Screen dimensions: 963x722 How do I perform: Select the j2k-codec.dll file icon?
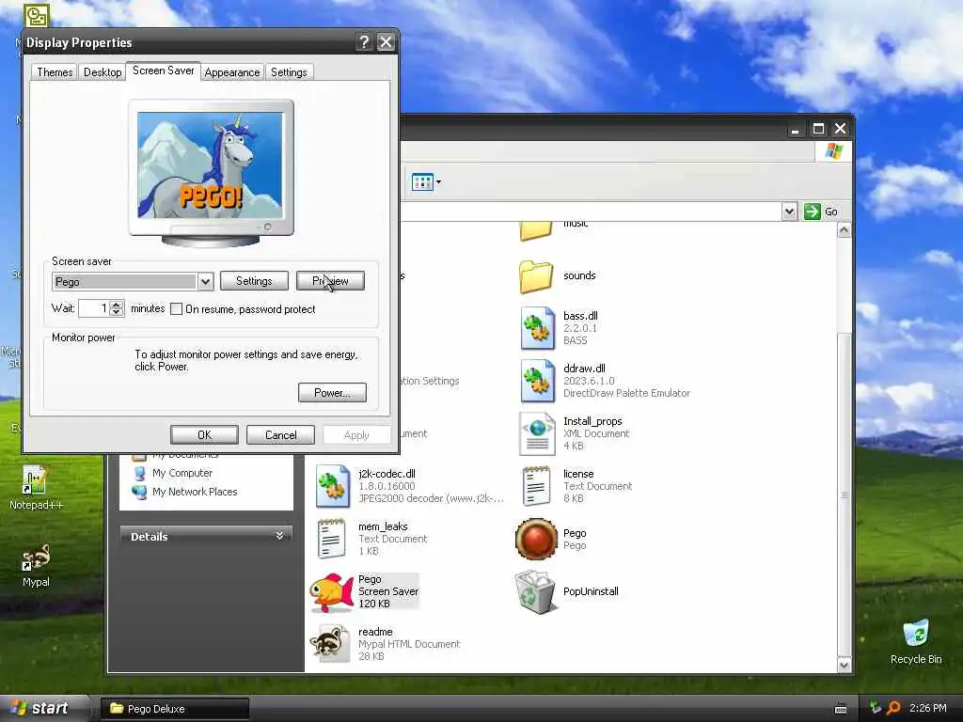coord(332,486)
